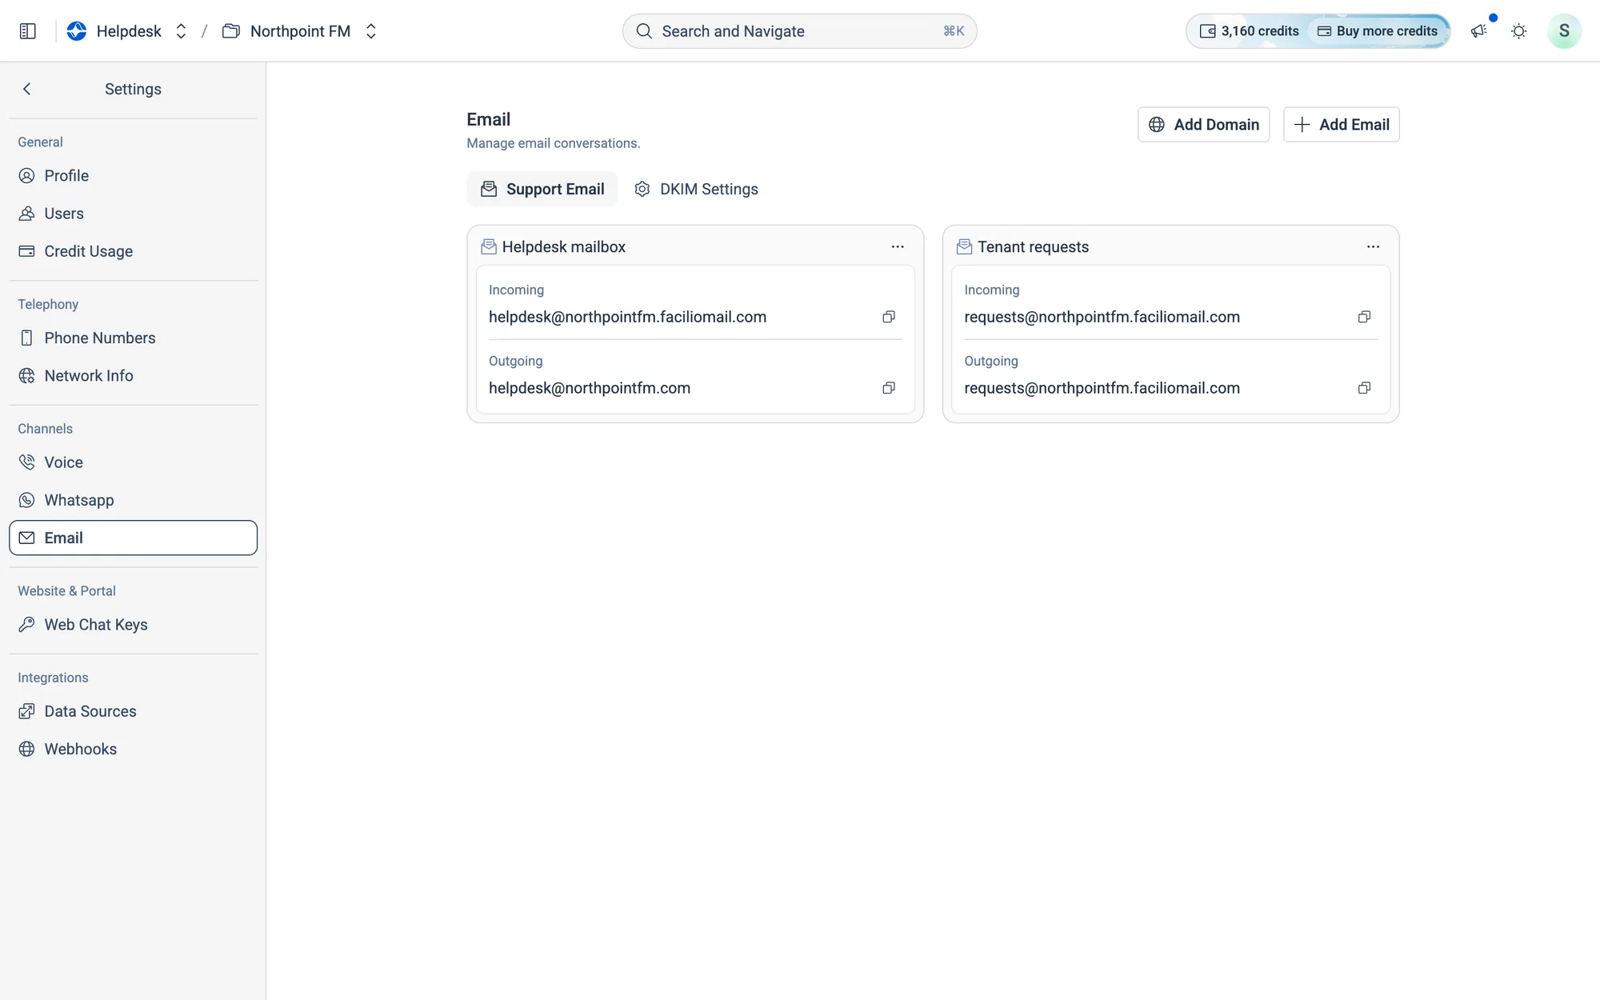Open Profile settings

click(133, 176)
